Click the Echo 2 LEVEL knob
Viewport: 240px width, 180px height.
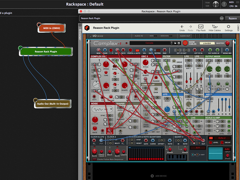[x=210, y=143]
